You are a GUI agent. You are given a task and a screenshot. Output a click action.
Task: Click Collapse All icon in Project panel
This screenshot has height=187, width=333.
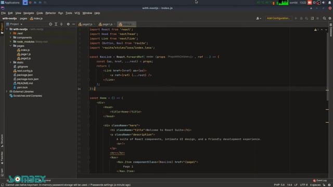click(x=61, y=24)
